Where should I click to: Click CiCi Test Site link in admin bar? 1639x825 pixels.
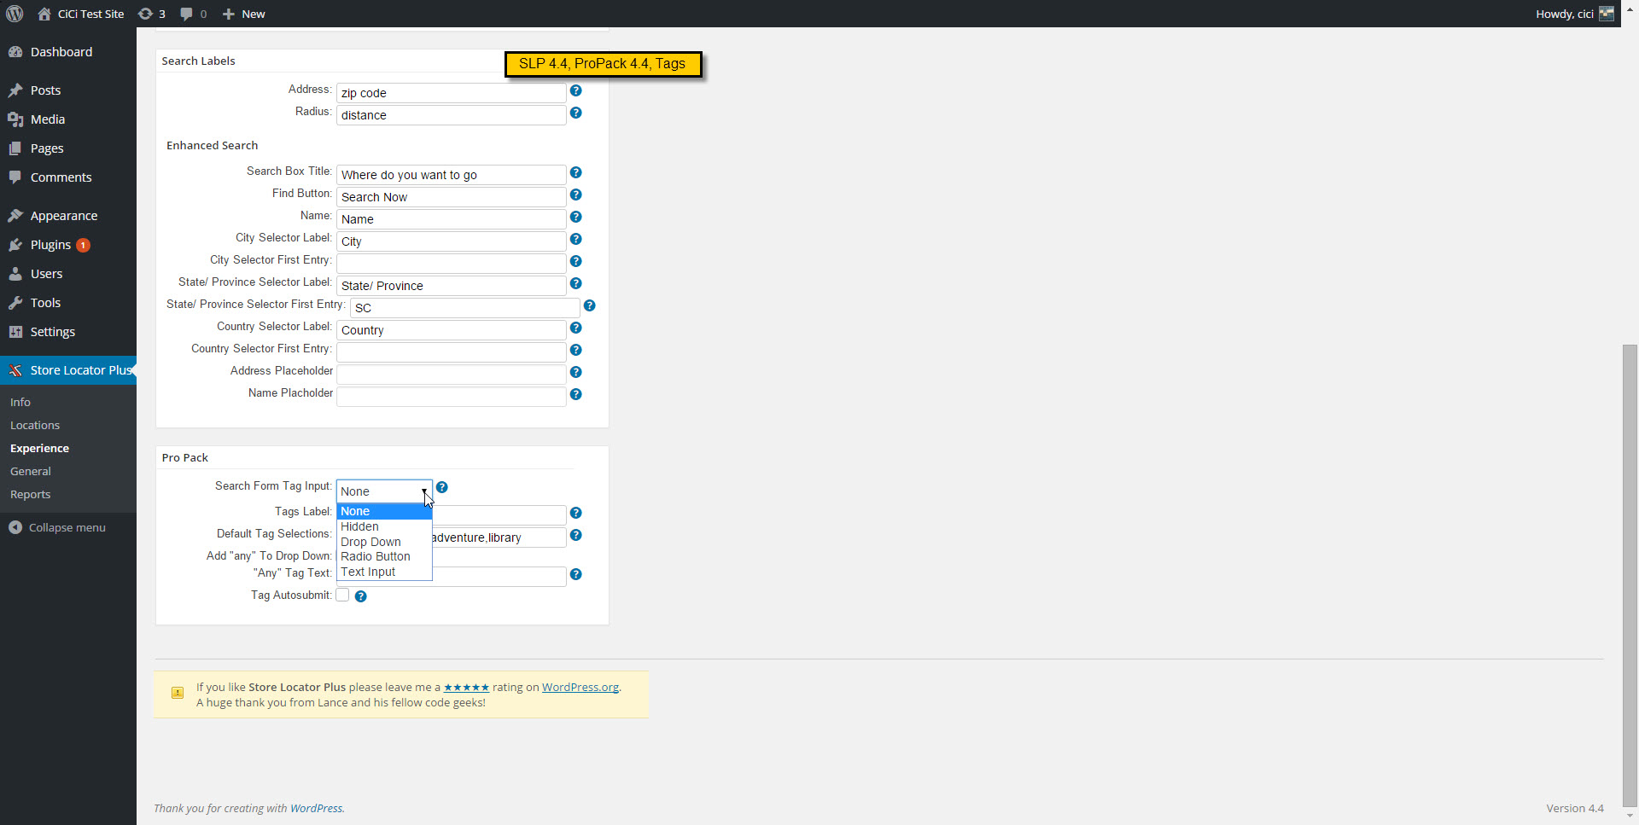(x=81, y=14)
